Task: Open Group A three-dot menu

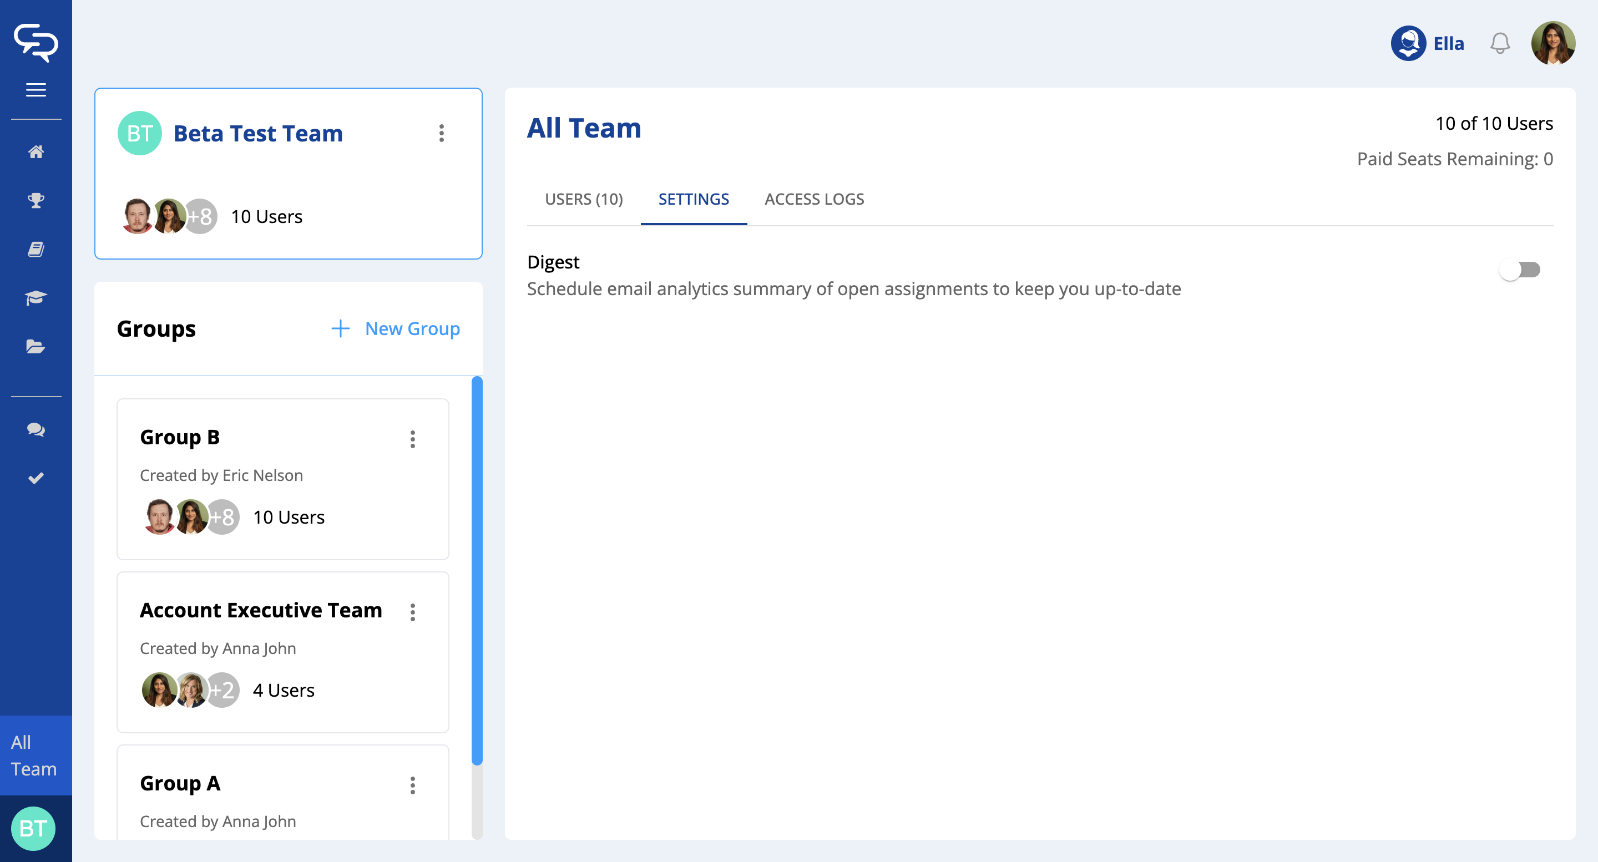Action: pos(412,785)
